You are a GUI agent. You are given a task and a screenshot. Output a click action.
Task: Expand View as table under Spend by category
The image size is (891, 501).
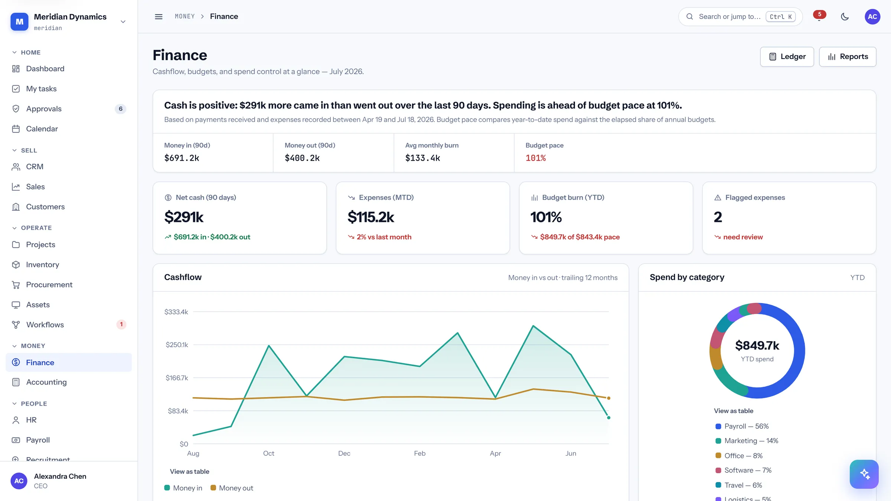coord(734,411)
